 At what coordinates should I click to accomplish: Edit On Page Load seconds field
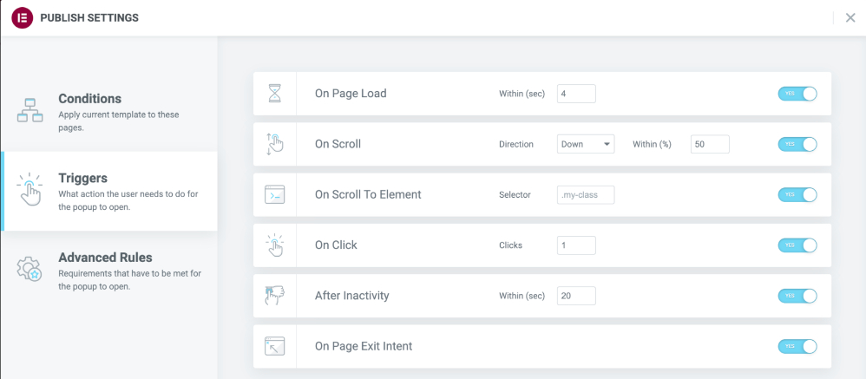[576, 94]
